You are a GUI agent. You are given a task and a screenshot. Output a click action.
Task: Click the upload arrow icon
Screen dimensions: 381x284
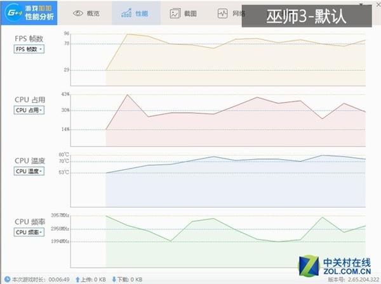(77, 280)
